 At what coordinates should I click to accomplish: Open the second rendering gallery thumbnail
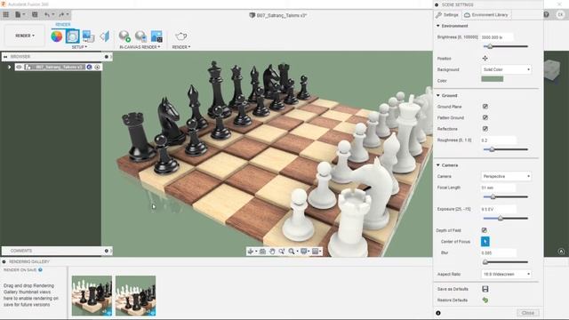pos(136,295)
